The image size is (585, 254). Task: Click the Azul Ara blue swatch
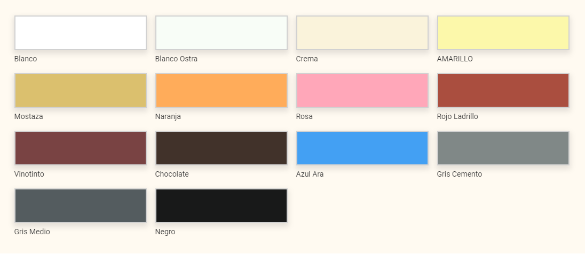pos(362,148)
